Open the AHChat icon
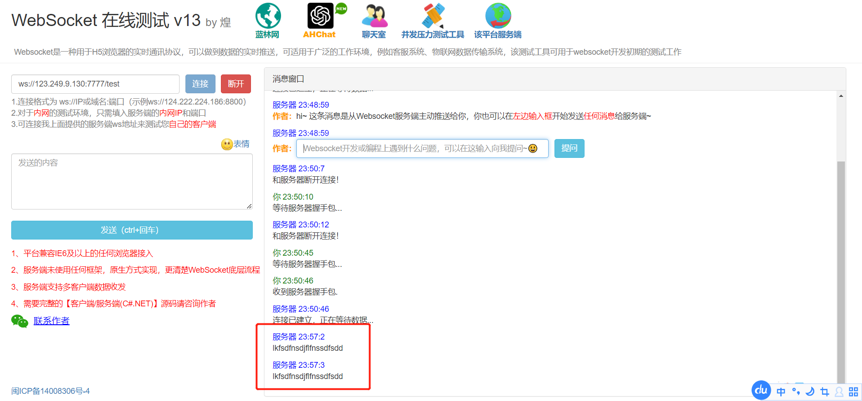The height and width of the screenshot is (401, 862). click(320, 16)
